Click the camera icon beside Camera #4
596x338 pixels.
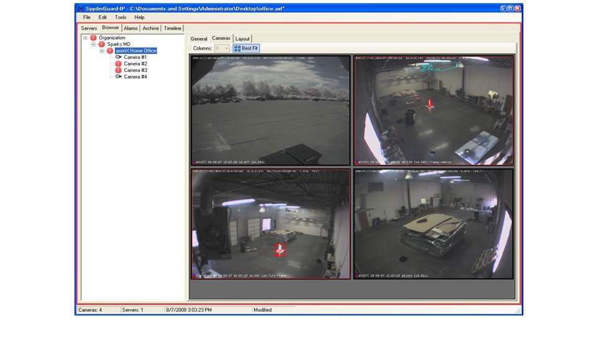pyautogui.click(x=118, y=77)
